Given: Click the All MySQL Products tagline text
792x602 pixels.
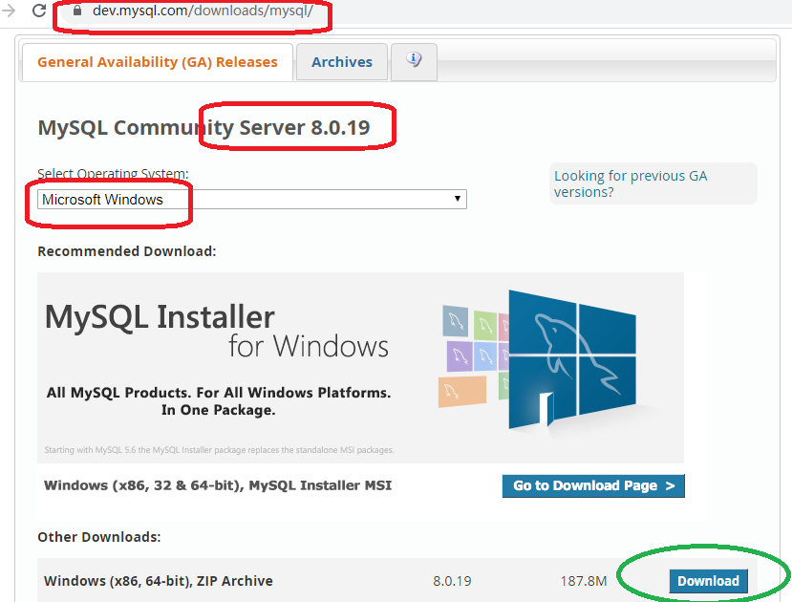Looking at the screenshot, I should pyautogui.click(x=219, y=401).
